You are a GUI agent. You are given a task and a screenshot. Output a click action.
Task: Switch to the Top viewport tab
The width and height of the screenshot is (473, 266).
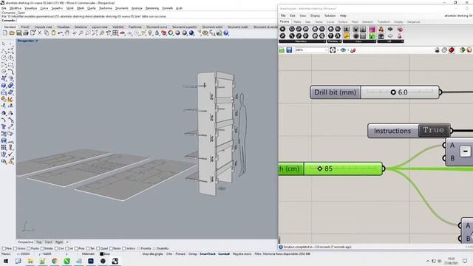click(x=38, y=242)
